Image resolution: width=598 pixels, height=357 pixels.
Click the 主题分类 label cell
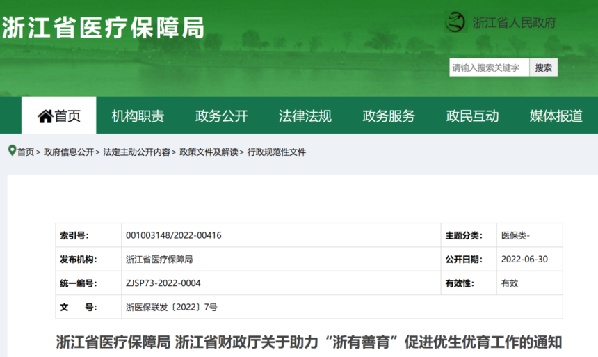[469, 235]
